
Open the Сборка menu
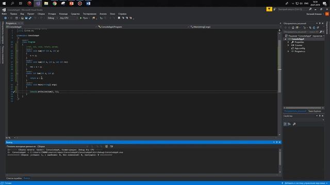click(41, 14)
